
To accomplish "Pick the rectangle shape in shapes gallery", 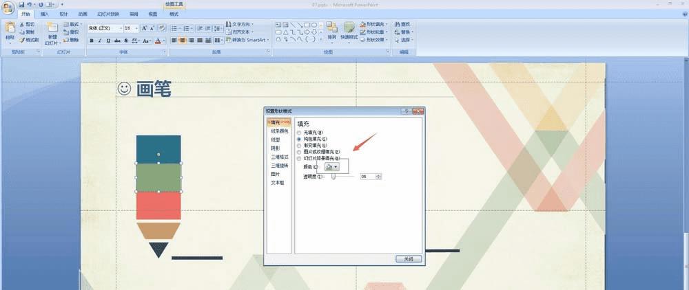I will click(x=307, y=25).
